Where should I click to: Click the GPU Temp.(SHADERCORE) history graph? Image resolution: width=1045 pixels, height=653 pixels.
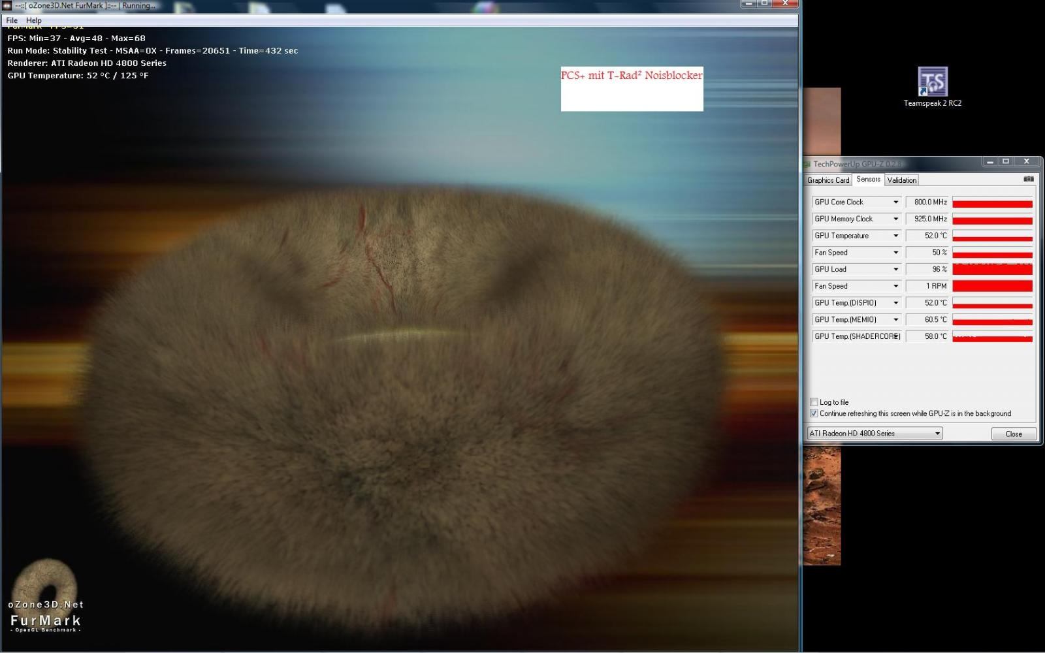992,336
